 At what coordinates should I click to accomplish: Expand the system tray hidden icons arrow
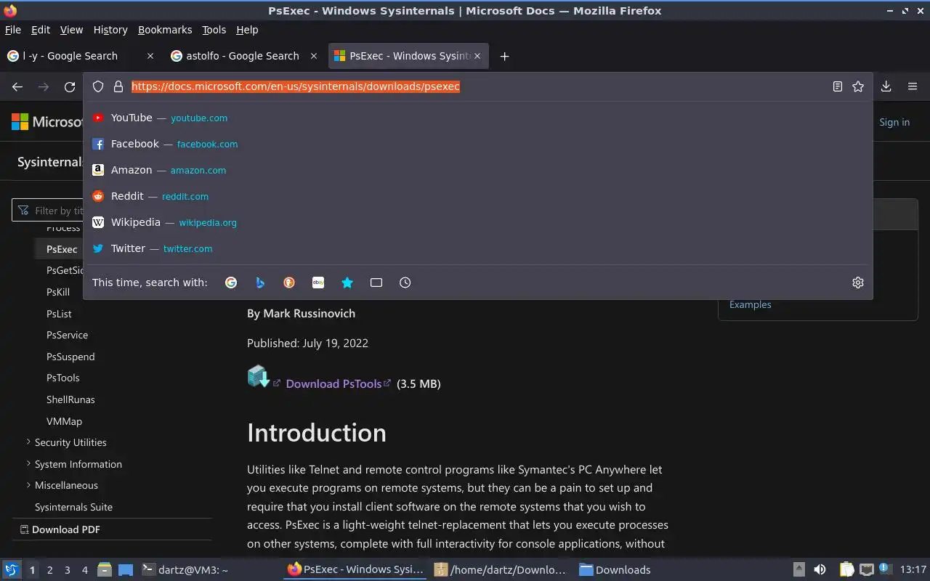point(798,570)
